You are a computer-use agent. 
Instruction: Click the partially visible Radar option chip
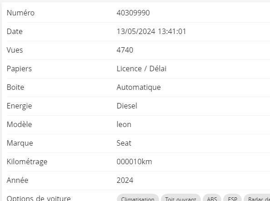pos(257,199)
